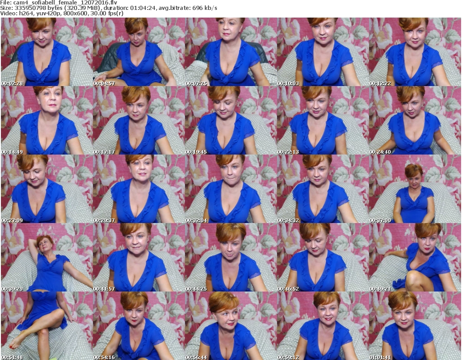
Task: Select the thumbnail stamped 00:46:52
Action: [x=323, y=257]
